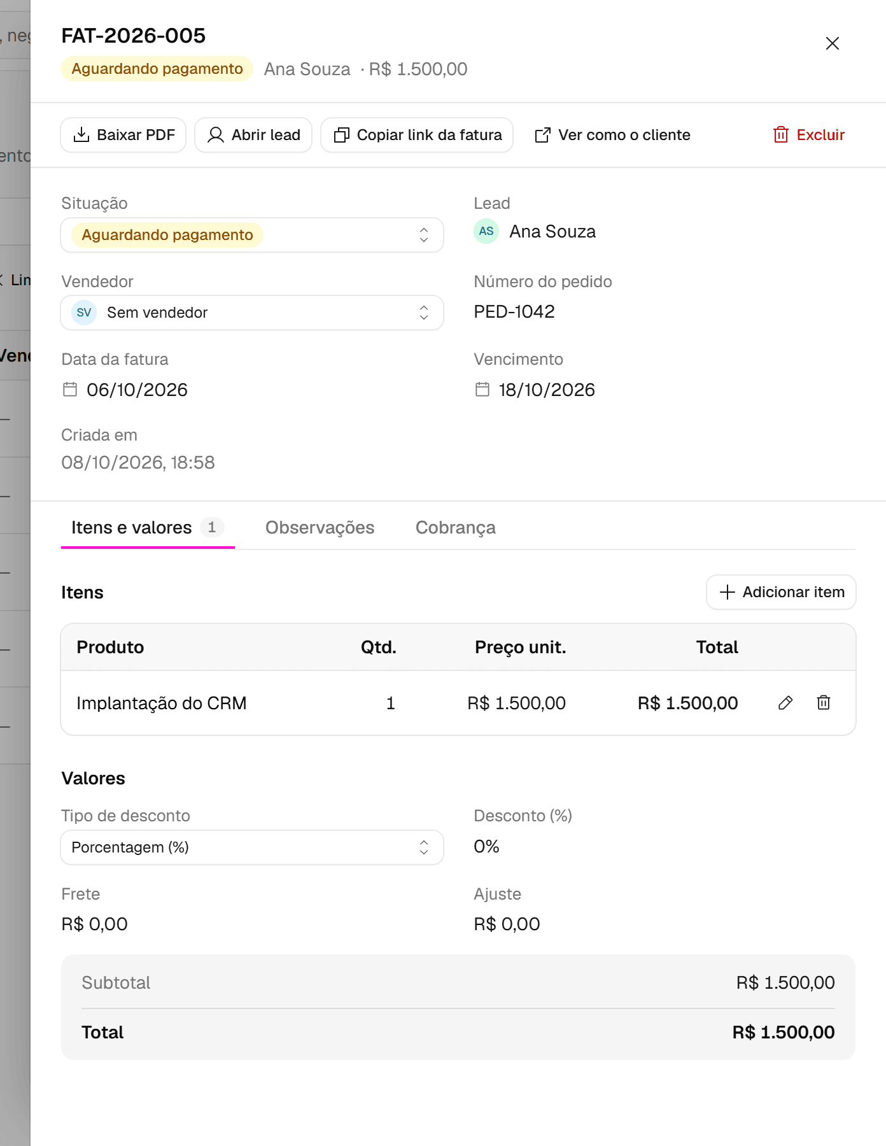Edit the Frete value R$ 0,00

tap(94, 924)
